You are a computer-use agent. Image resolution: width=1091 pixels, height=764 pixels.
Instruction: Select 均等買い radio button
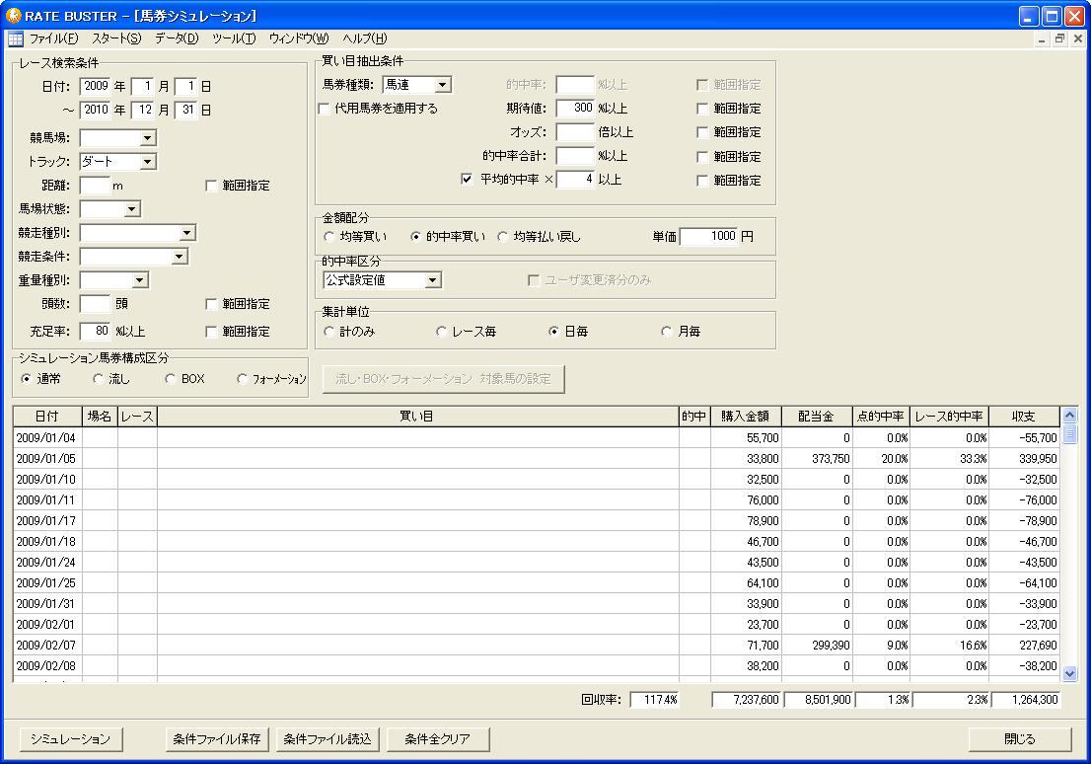click(x=329, y=237)
